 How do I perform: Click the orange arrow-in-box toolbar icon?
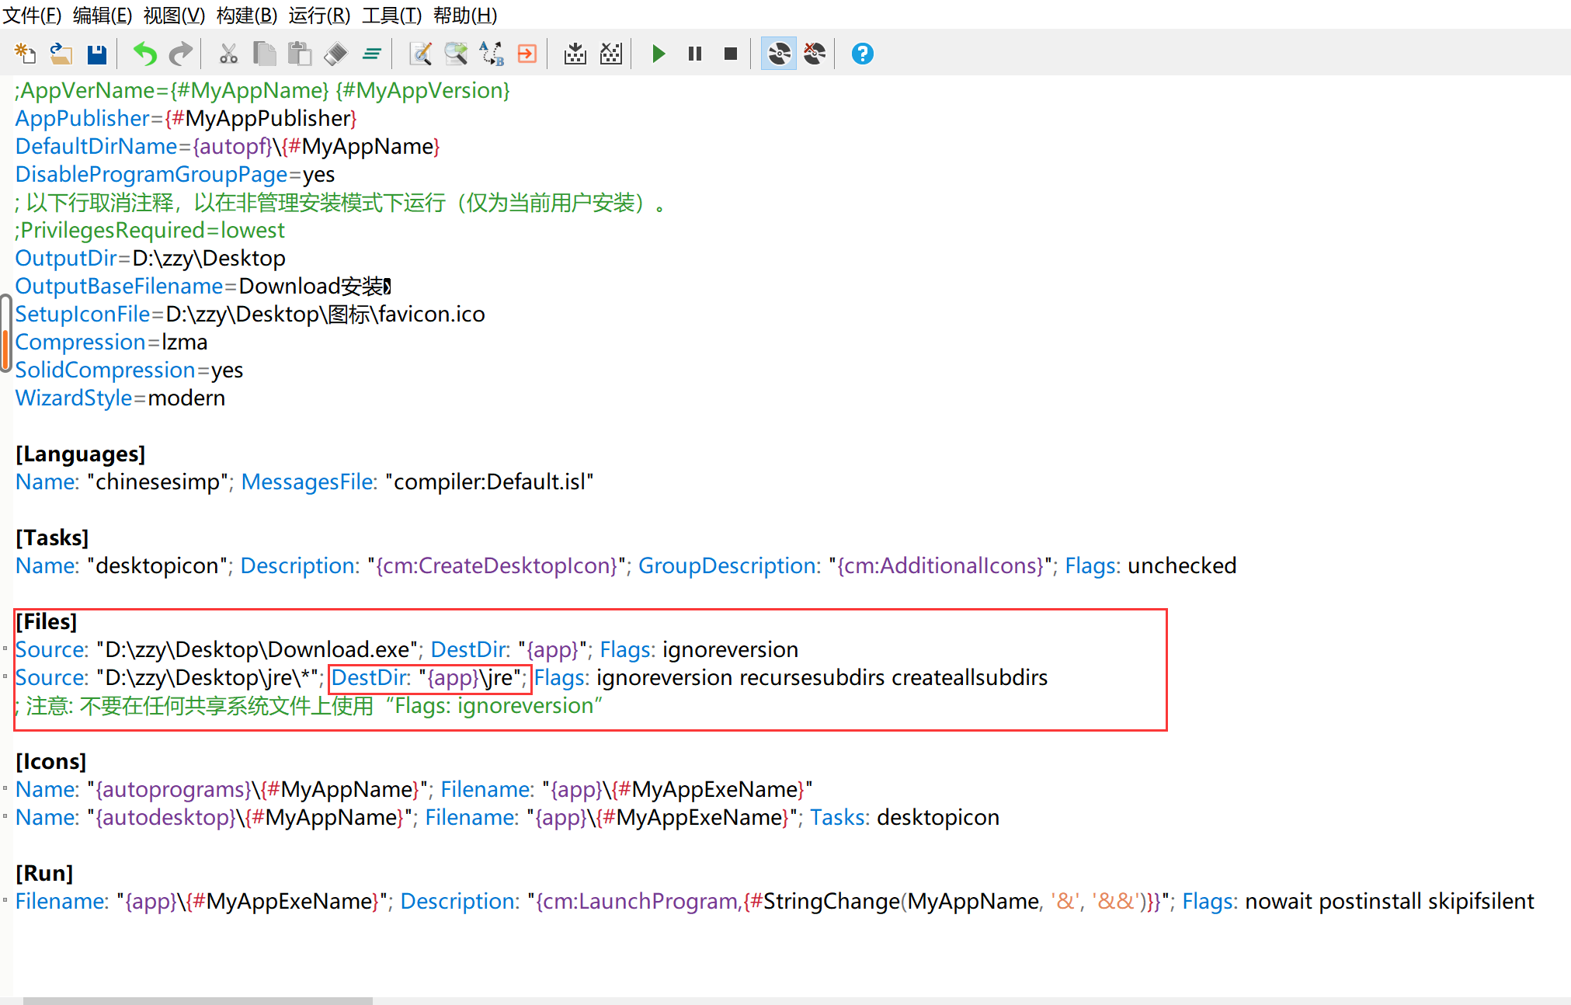(x=527, y=54)
